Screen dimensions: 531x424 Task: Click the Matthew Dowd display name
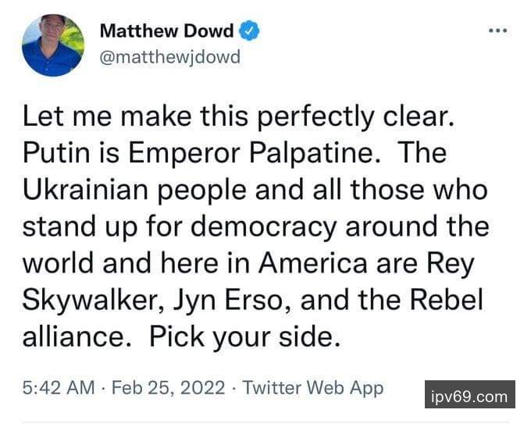(x=166, y=31)
